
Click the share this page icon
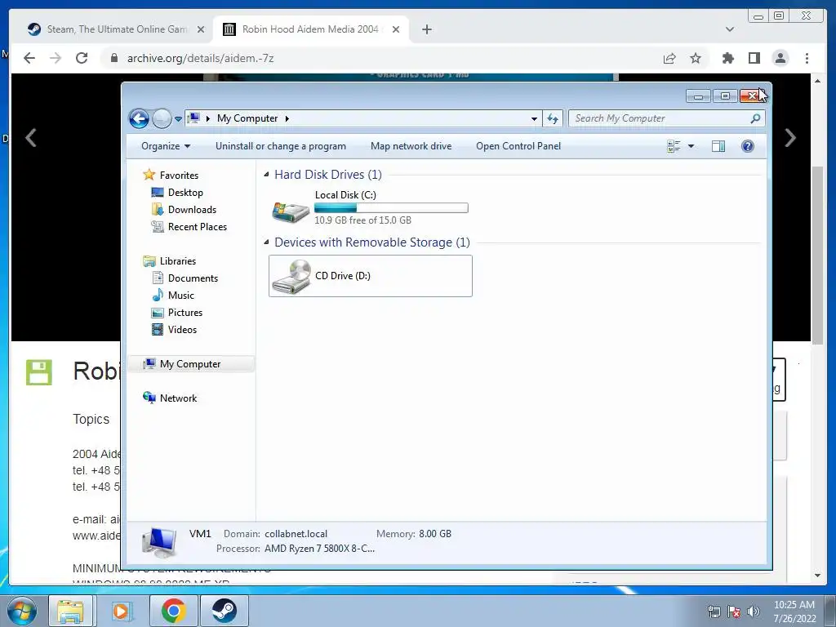click(669, 58)
